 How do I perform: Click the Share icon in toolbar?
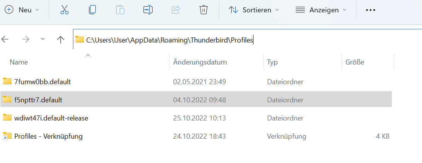click(176, 10)
